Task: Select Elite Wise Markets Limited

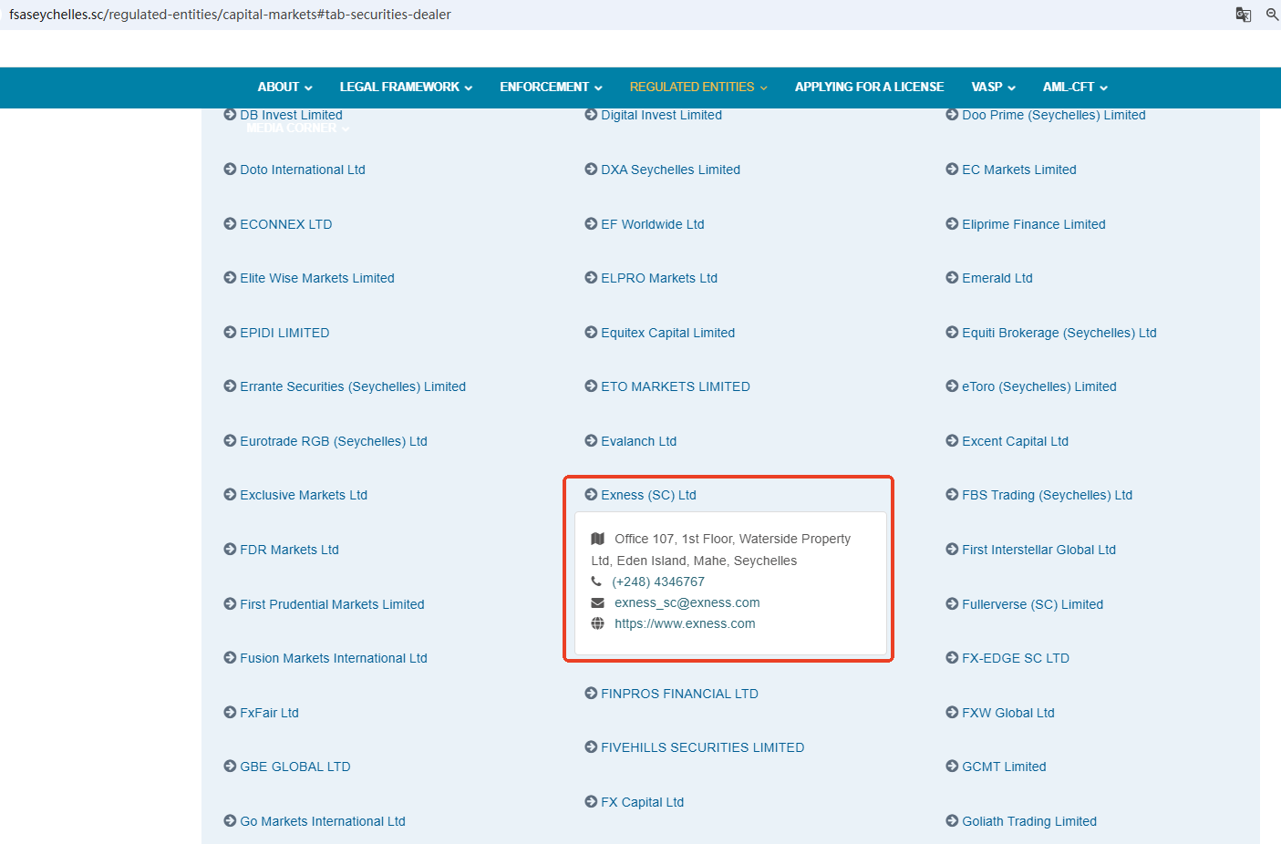Action: tap(317, 278)
